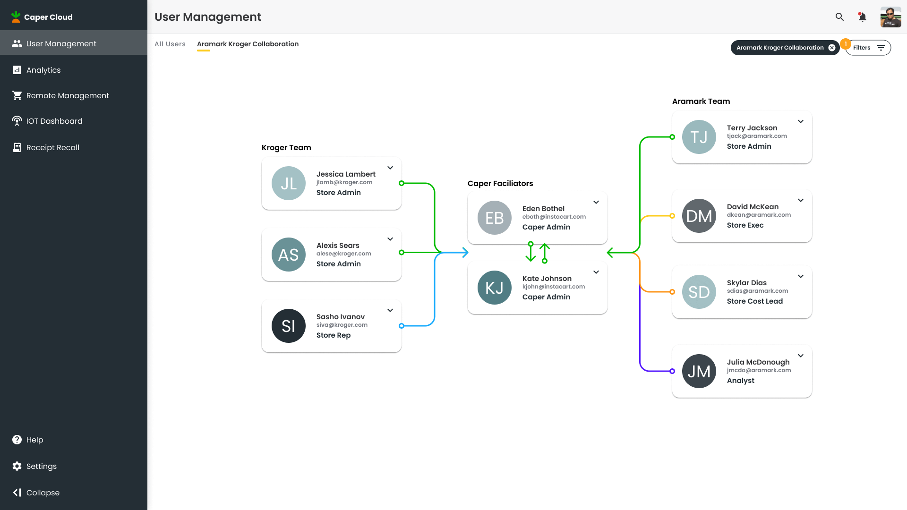Go to Remote Management in the sidebar

(x=68, y=95)
